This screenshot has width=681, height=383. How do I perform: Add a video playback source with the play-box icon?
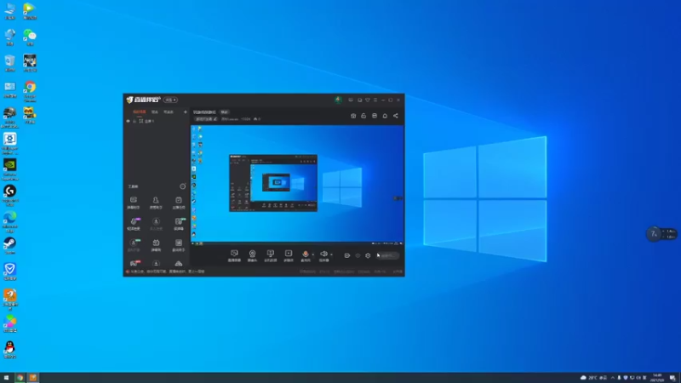289,255
